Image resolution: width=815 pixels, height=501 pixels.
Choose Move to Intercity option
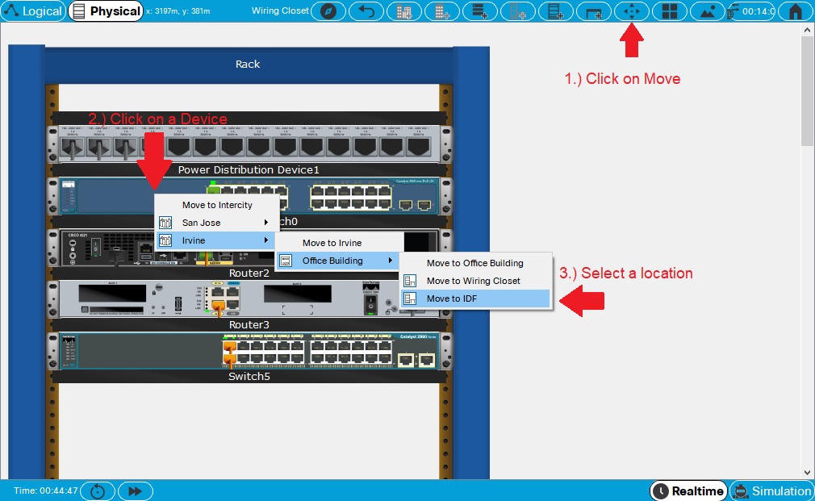[216, 205]
